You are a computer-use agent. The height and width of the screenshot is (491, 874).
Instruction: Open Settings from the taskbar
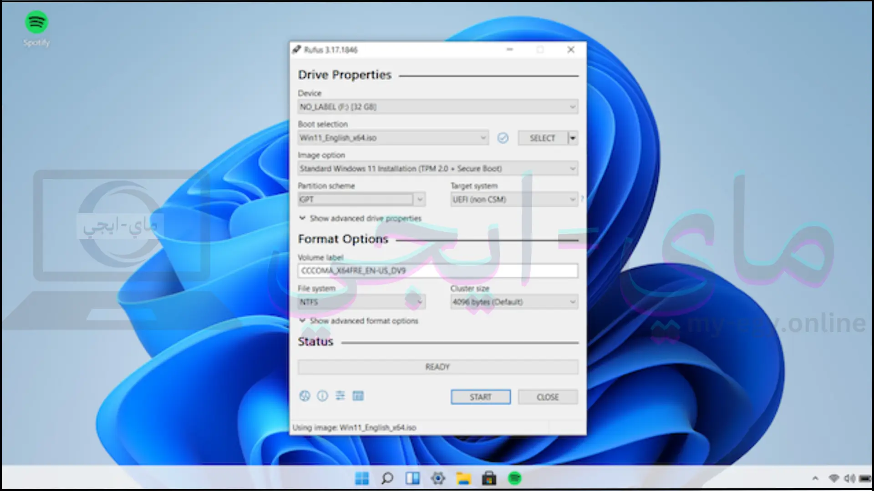(x=438, y=478)
